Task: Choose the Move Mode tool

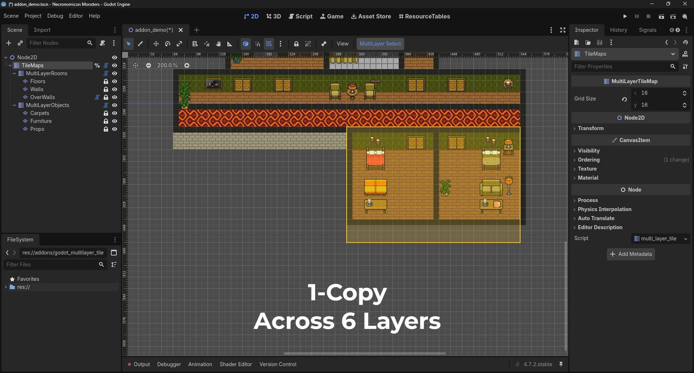Action: click(156, 44)
